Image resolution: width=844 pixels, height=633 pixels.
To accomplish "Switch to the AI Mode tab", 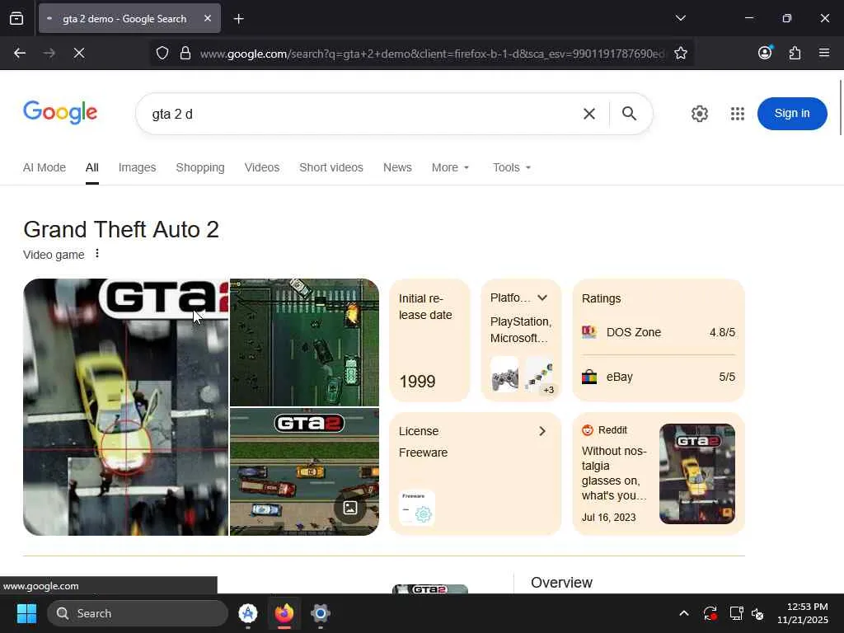I will click(x=45, y=167).
